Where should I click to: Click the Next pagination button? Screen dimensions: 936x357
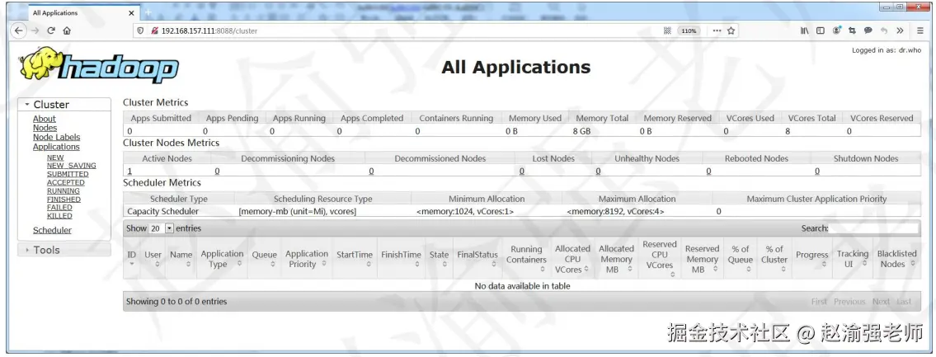tap(881, 302)
